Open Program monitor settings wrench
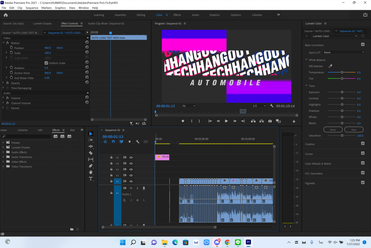371x248 pixels. click(272, 106)
